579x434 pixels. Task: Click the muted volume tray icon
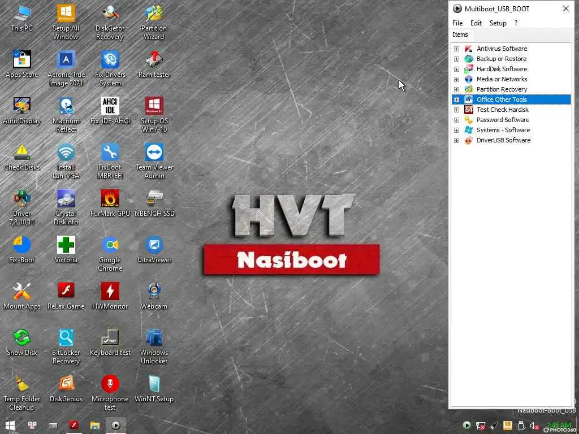pos(534,426)
